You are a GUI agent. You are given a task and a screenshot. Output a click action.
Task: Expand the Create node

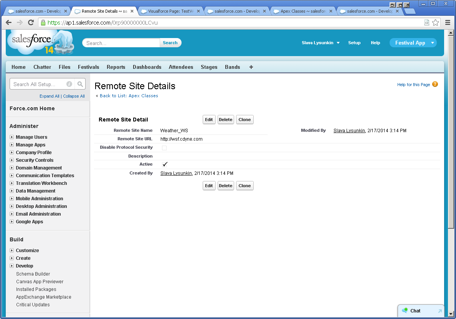pos(12,258)
